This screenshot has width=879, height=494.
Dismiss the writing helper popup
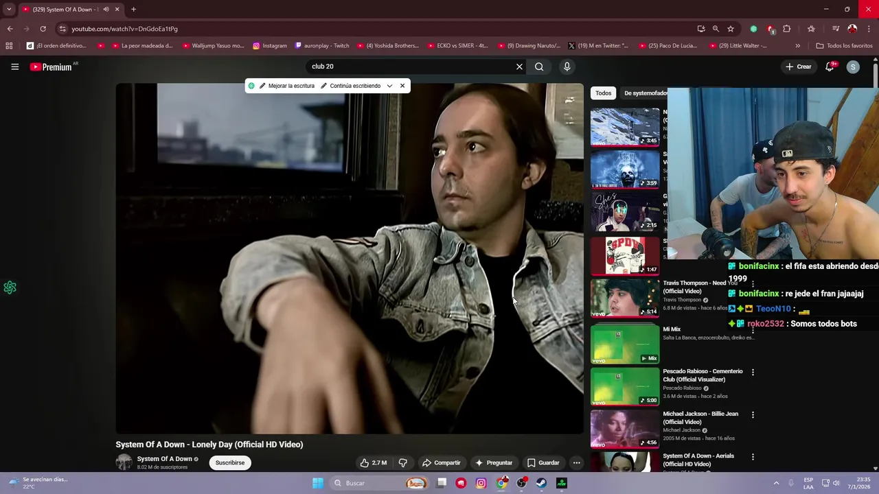pos(402,86)
